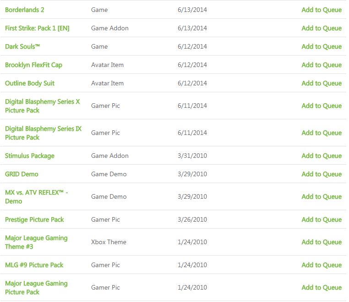Open Prestige Picture Pack link
Image resolution: width=349 pixels, height=302 pixels.
pyautogui.click(x=34, y=220)
